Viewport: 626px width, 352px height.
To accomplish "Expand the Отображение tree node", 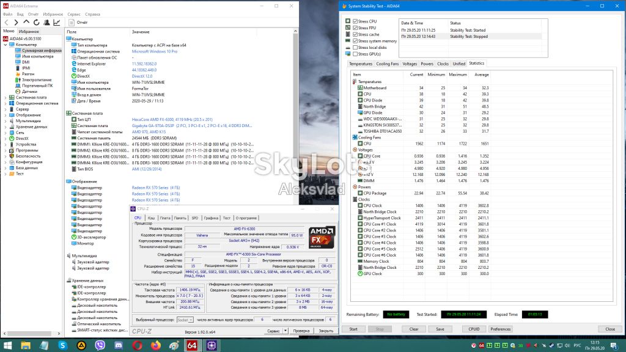I will (x=6, y=115).
